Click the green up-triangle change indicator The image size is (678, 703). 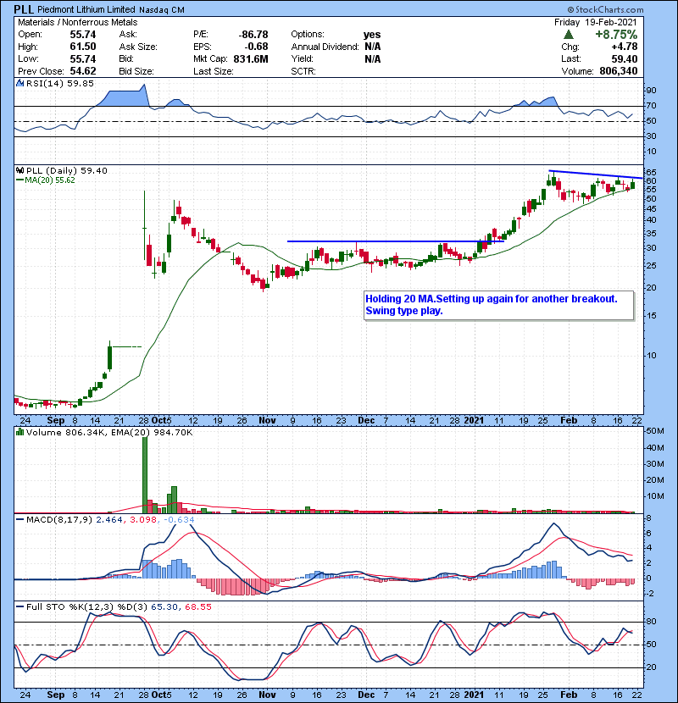569,35
